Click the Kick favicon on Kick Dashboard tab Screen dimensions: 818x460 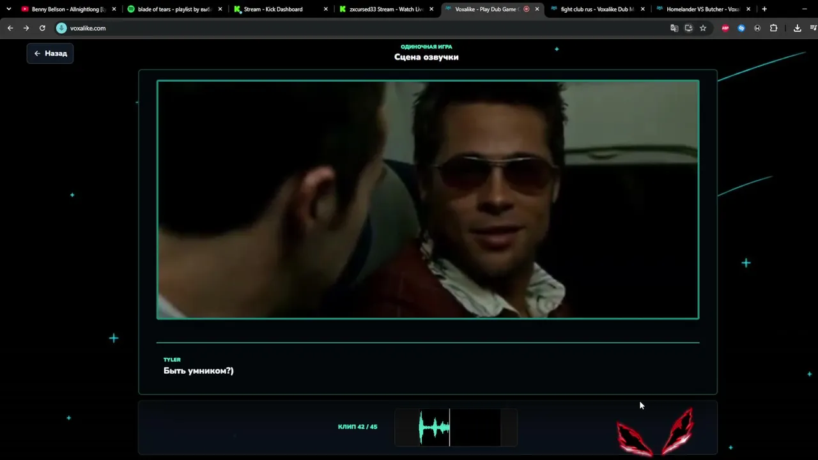(237, 9)
